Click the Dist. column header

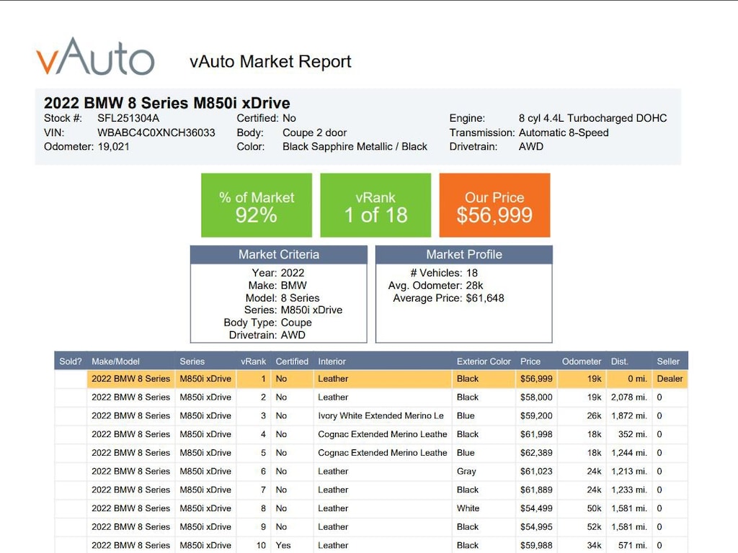[x=619, y=361]
